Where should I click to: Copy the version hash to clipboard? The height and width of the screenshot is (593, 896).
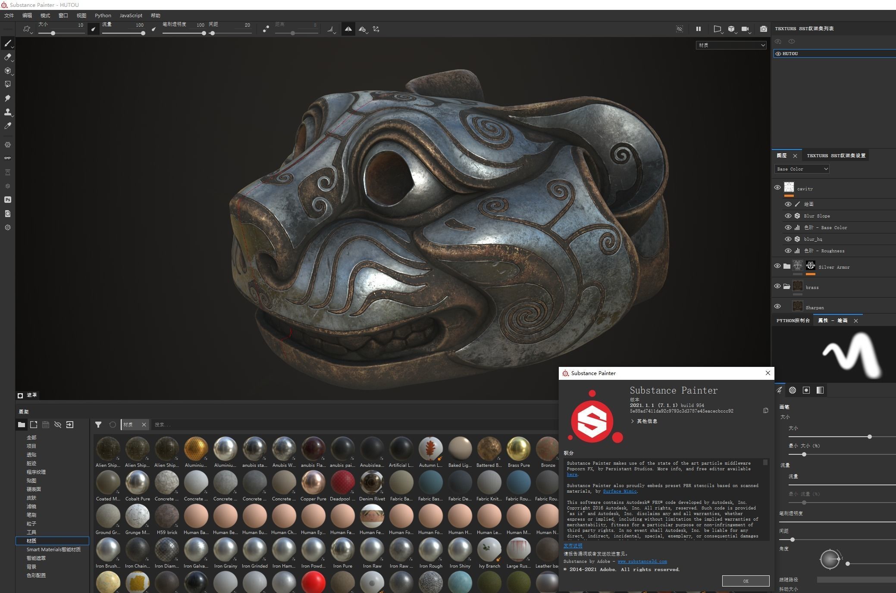coord(765,410)
